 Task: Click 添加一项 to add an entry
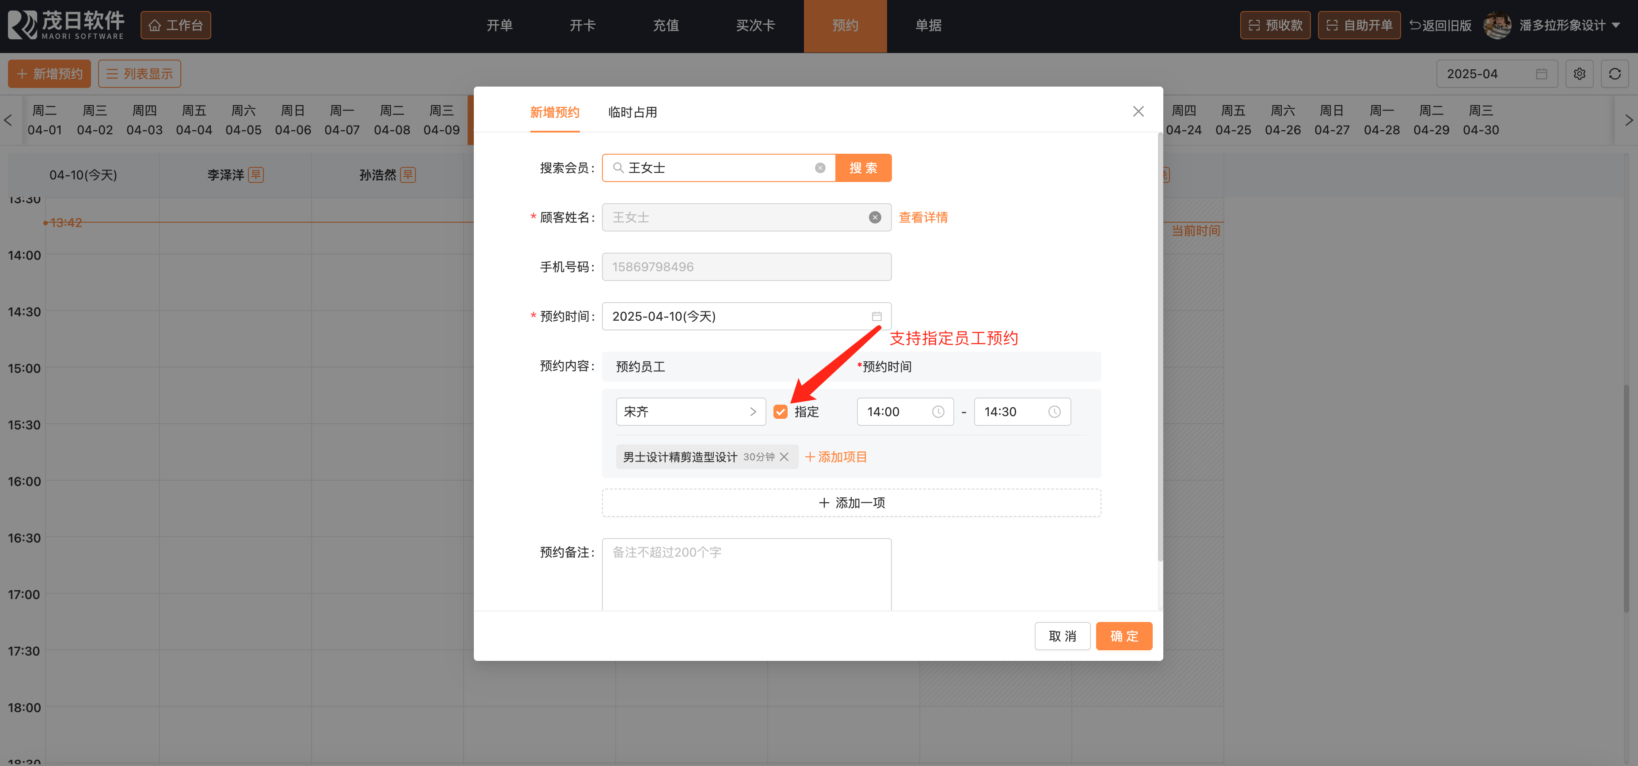[851, 503]
